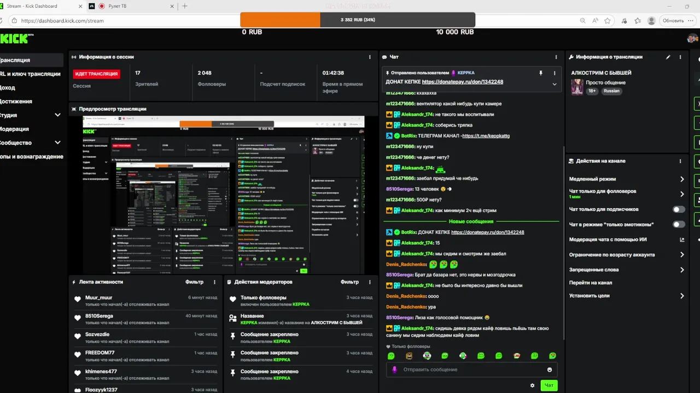
Task: Insert the brown robot emote from quick emotes
Action: [409, 356]
